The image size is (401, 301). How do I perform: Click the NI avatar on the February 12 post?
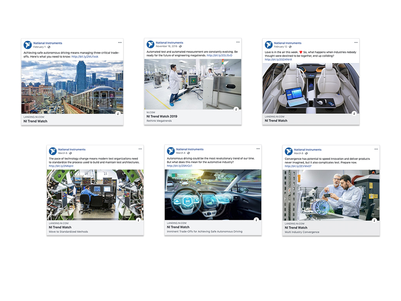[269, 45]
